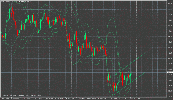This screenshot has height=100, width=173.
Task: Click the 6 Jan 20:00 time label
Action: tap(26, 99)
